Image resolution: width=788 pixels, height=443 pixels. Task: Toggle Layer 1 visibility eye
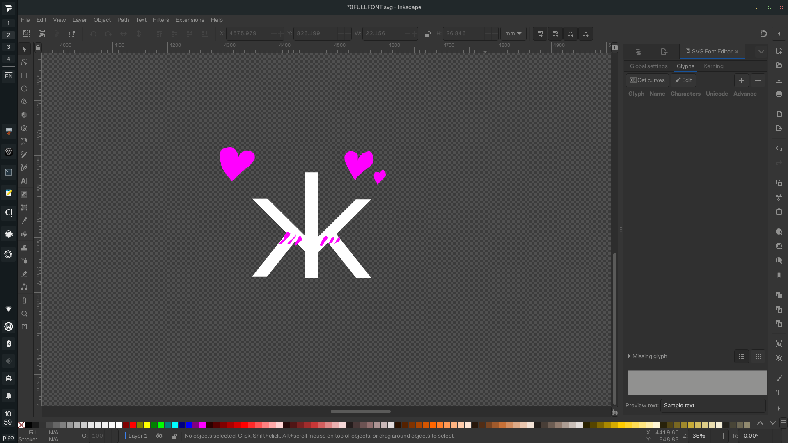[159, 436]
